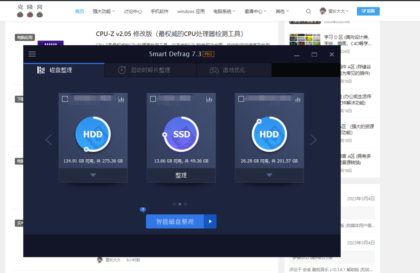The image size is (420, 273).
Task: Click the orange PRO badge in title
Action: 208,54
